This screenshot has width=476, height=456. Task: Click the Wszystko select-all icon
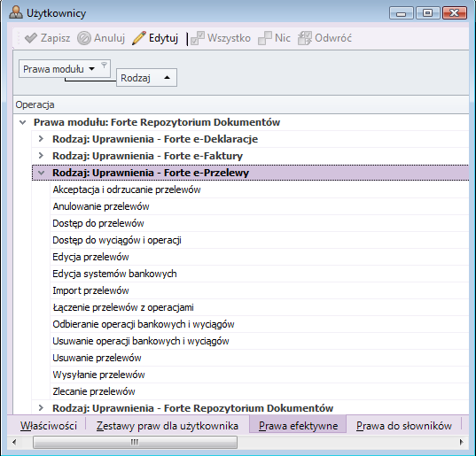click(198, 38)
